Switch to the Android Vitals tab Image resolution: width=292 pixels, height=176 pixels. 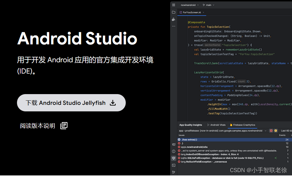216,125
